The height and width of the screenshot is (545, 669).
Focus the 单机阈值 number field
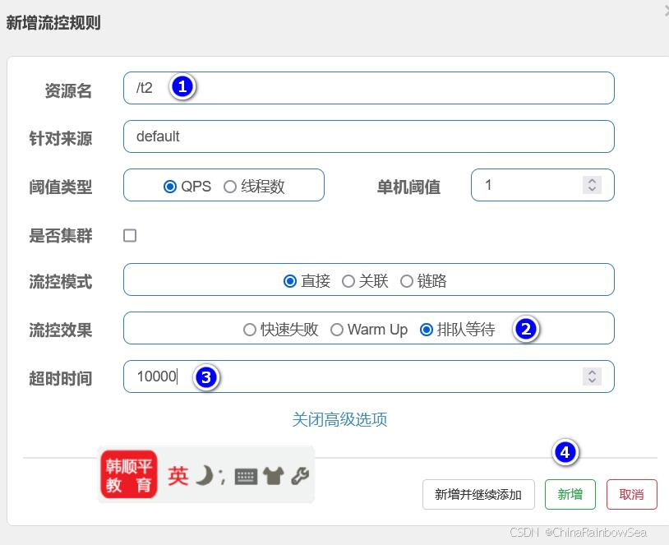tap(542, 185)
